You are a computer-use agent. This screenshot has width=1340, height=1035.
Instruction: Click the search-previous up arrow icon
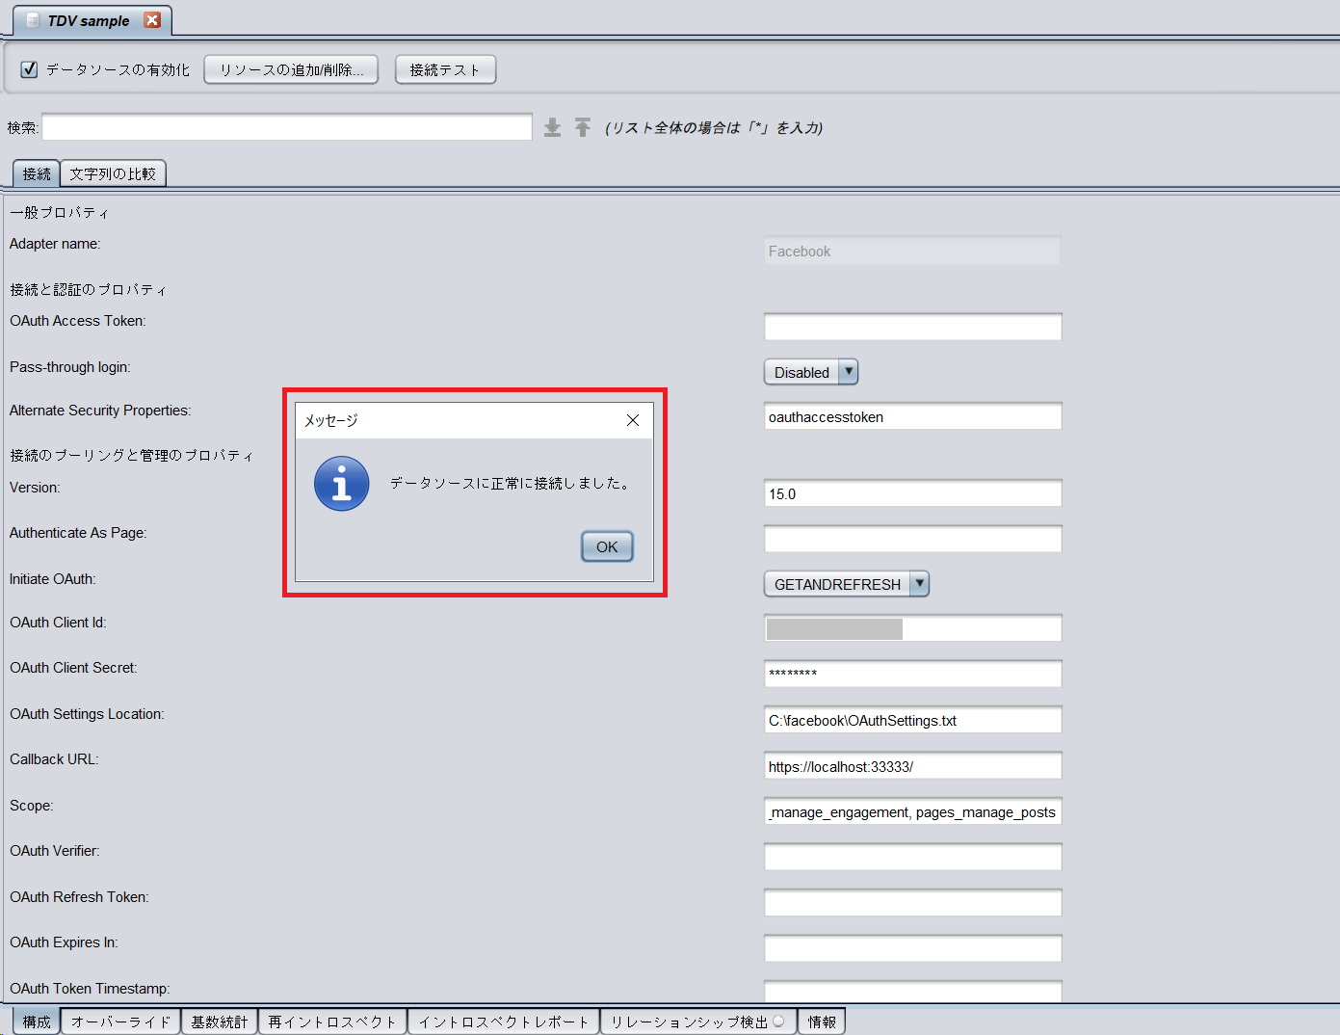tap(583, 127)
